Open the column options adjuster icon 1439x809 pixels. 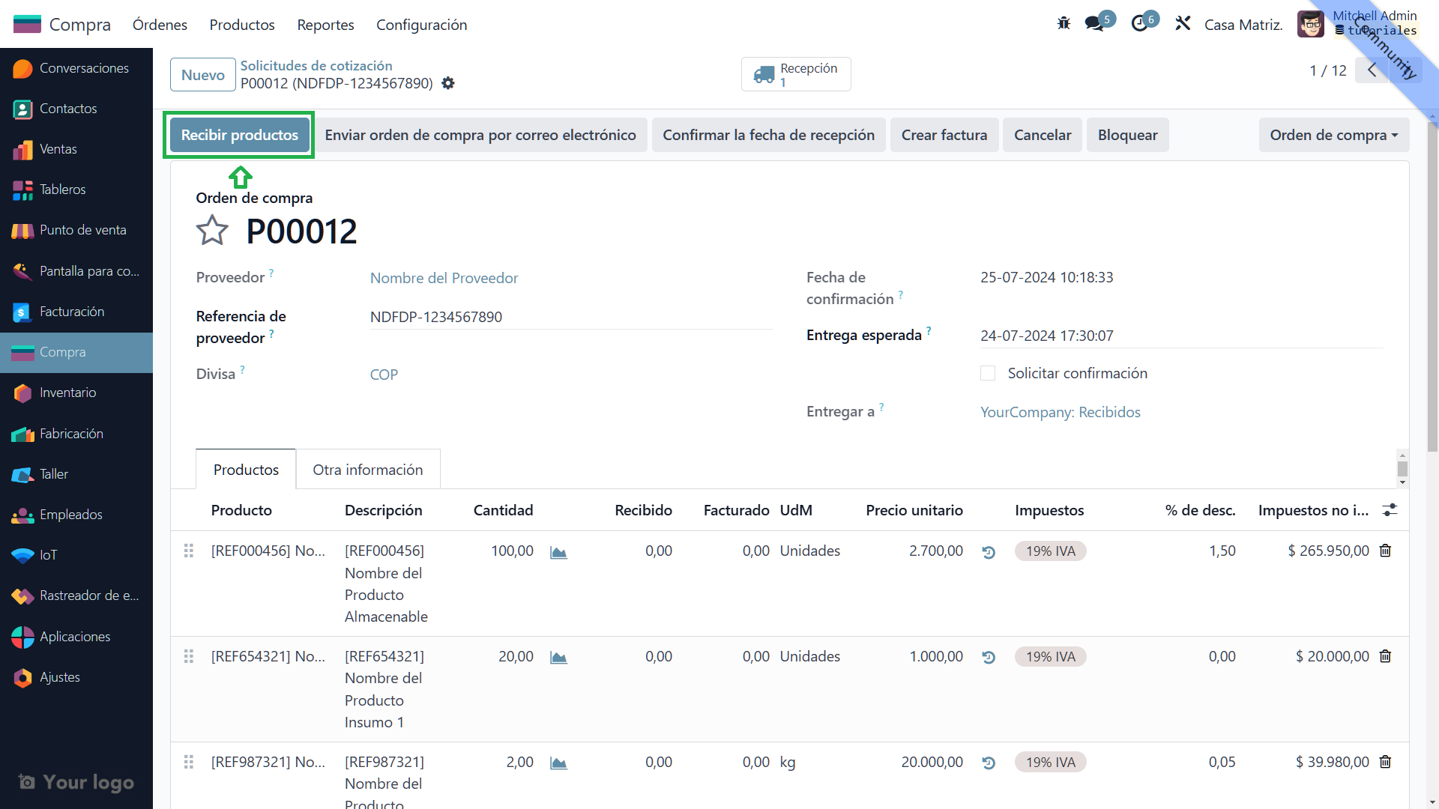pyautogui.click(x=1390, y=510)
